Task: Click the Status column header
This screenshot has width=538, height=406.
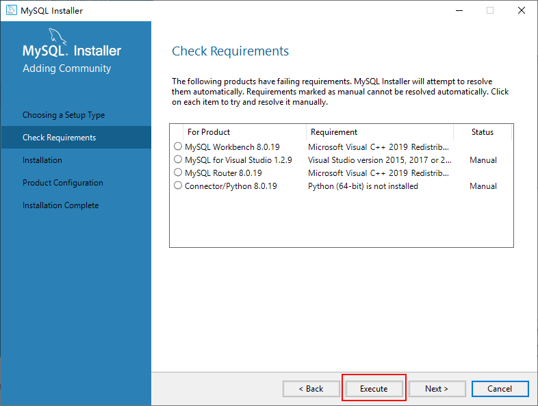Action: click(482, 132)
